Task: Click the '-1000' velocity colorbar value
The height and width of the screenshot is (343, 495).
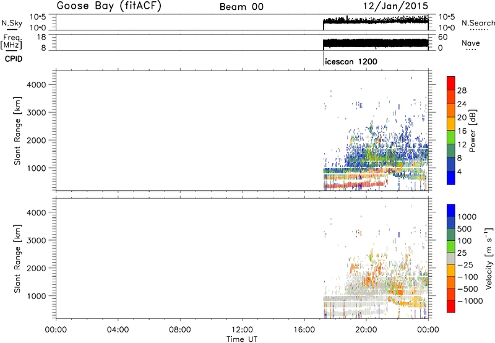Action: (x=470, y=301)
